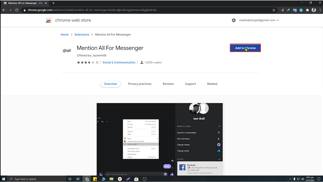Click the Chrome icon on the taskbar
This screenshot has width=323, height=182.
pyautogui.click(x=87, y=179)
